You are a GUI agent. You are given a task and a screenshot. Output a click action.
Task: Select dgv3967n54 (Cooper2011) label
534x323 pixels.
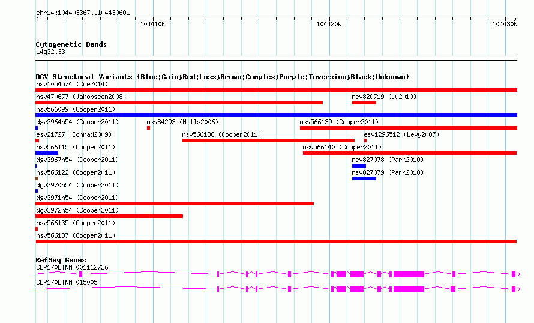77,160
